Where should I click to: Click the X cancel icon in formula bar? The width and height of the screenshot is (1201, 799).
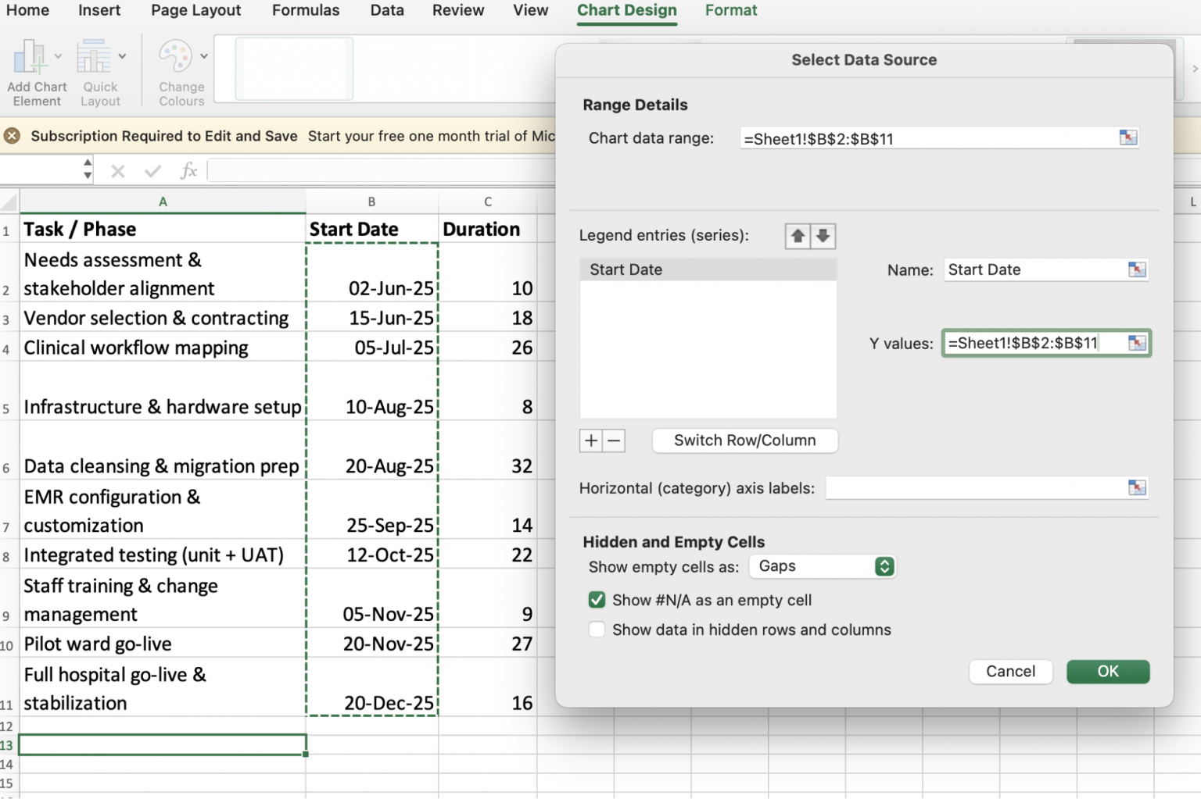tap(117, 170)
